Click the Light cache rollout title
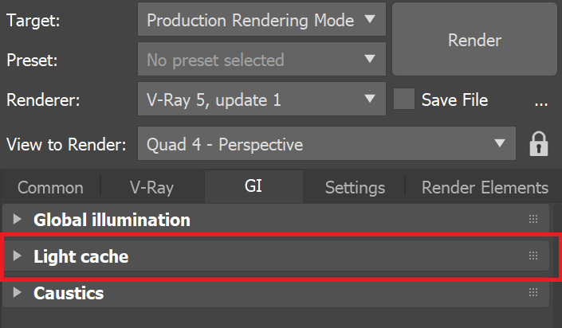This screenshot has width=562, height=328. point(81,256)
